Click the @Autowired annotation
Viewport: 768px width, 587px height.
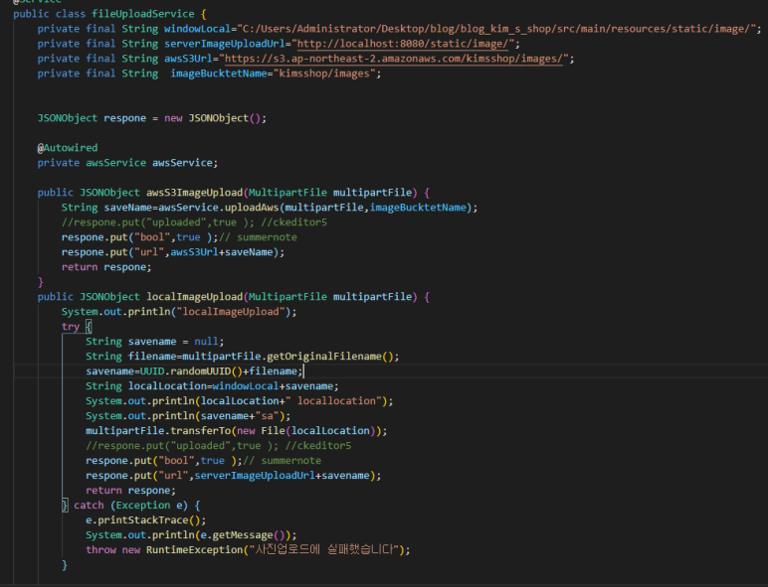[68, 148]
